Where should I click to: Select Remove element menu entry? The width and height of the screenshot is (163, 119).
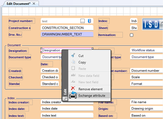[90, 89]
